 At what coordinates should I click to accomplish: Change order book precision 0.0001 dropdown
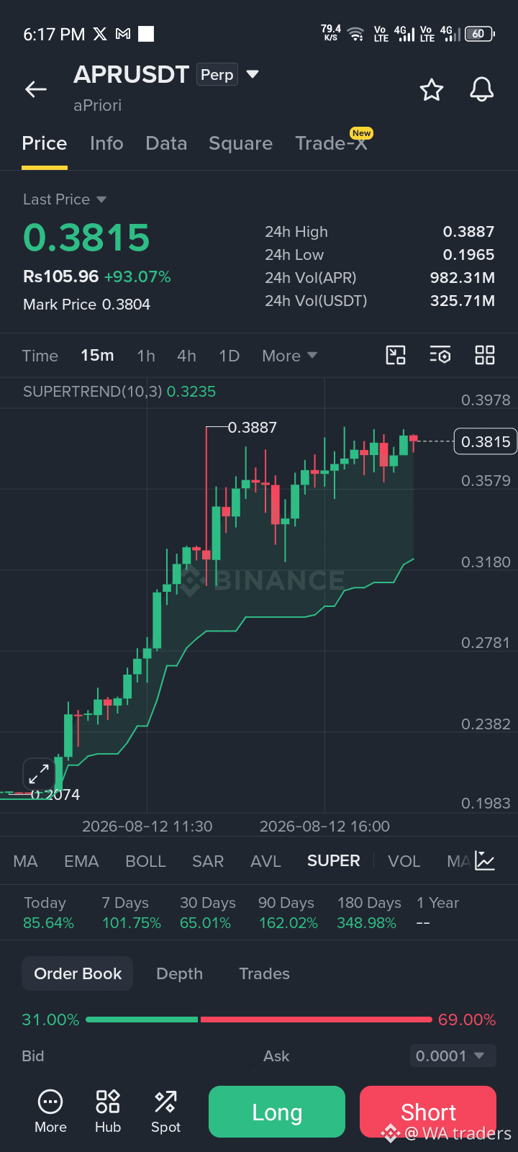[453, 1056]
